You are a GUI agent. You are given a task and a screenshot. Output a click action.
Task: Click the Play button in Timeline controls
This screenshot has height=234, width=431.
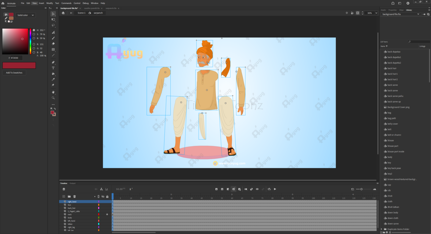[275, 189]
